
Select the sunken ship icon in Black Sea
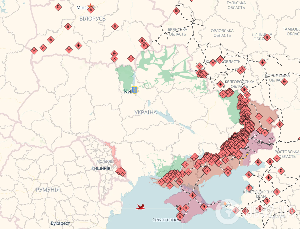(x=140, y=207)
